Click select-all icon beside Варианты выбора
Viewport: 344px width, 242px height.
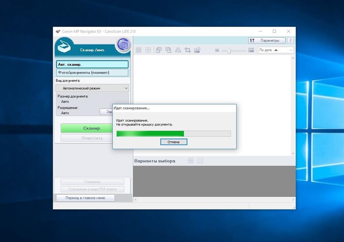[x=190, y=161]
